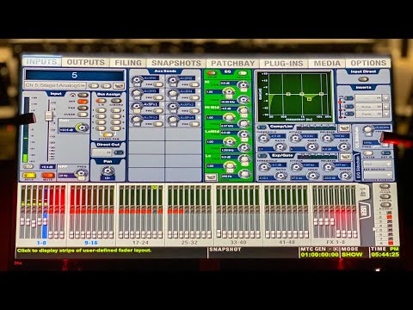Viewport: 413px width, 310px height.
Task: Click the MTC GEN timecode display
Action: coord(319,255)
